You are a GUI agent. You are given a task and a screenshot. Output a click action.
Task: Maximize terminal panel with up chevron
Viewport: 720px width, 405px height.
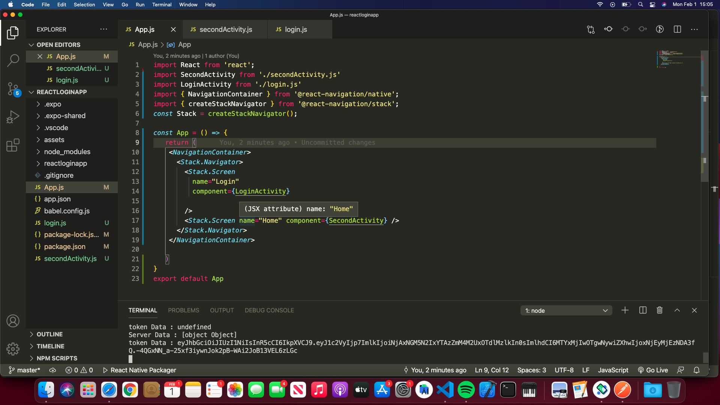(677, 310)
